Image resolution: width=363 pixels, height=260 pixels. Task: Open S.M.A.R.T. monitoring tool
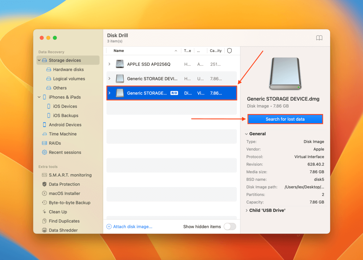pos(70,175)
